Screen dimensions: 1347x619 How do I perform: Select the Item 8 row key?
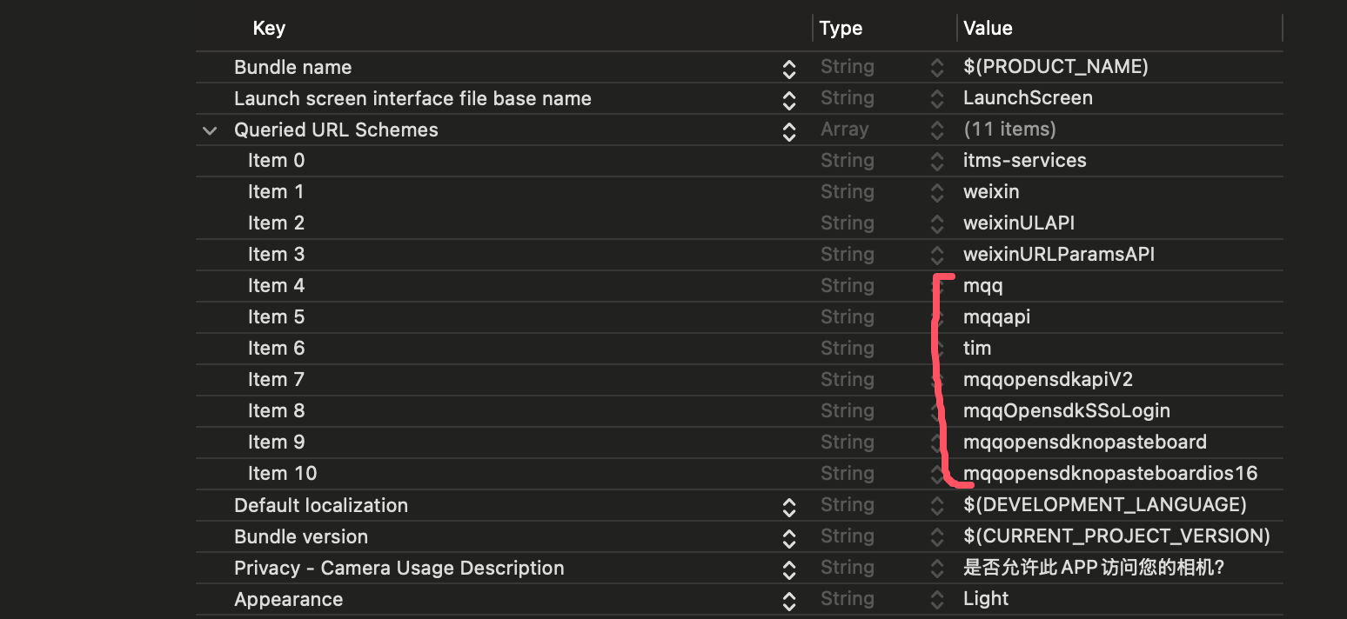(276, 411)
